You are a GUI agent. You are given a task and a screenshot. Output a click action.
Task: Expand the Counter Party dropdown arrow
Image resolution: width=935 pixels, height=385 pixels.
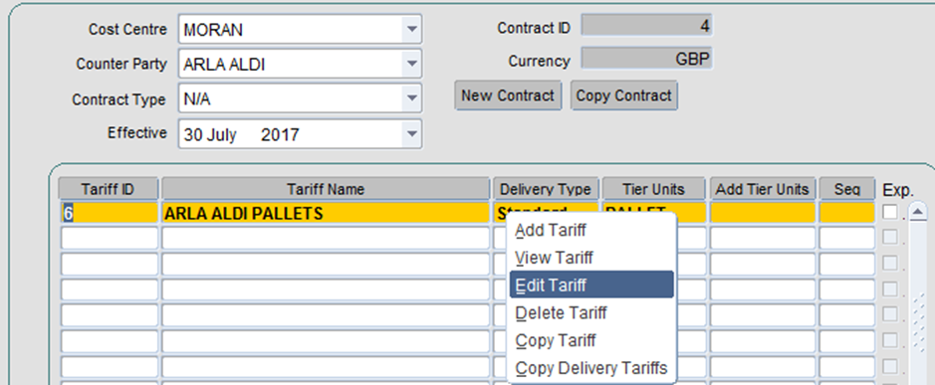pos(411,64)
